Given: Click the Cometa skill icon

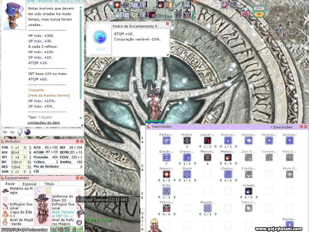Looking at the screenshot, I should (248, 191).
